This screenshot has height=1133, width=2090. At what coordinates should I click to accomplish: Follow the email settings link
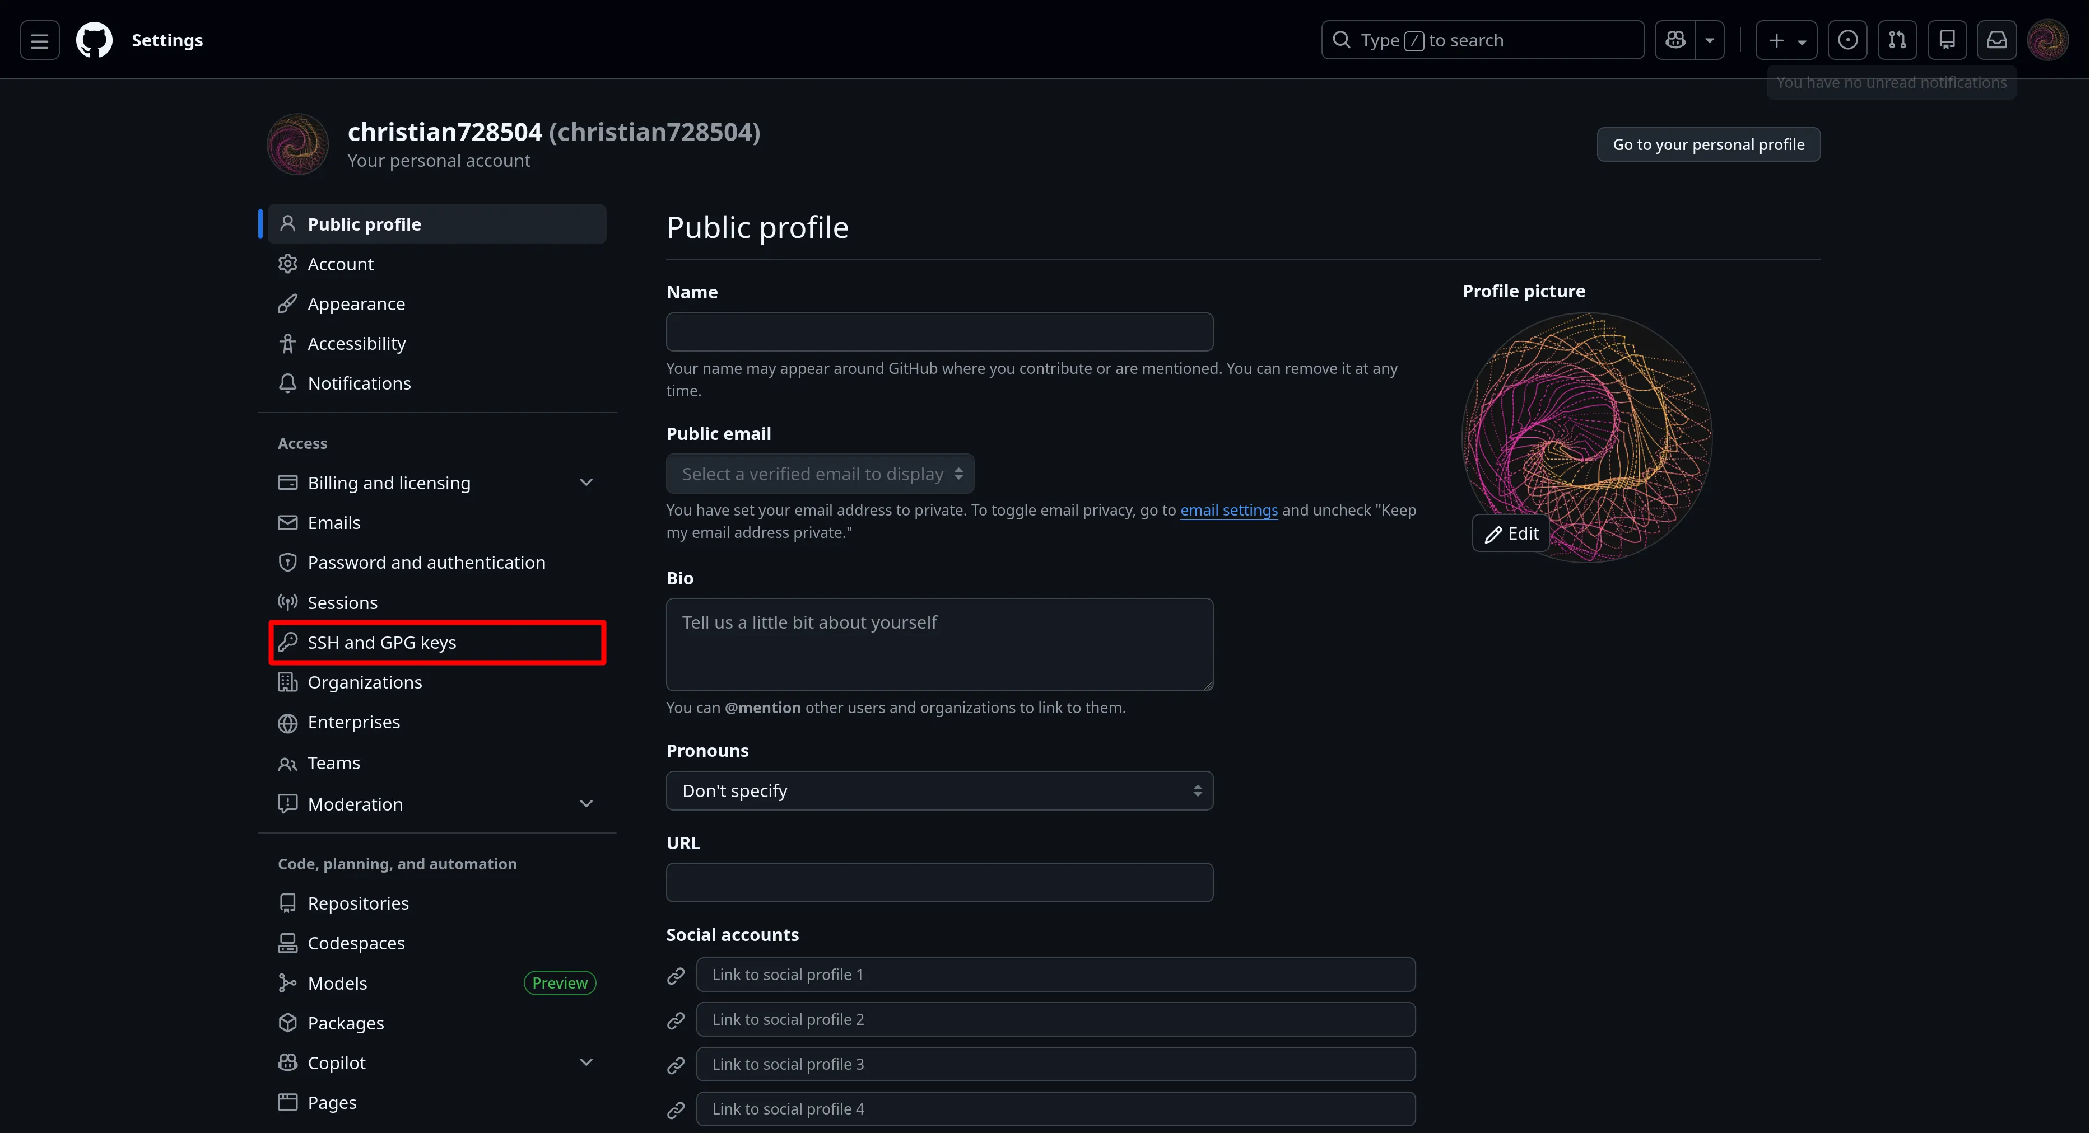pos(1228,510)
